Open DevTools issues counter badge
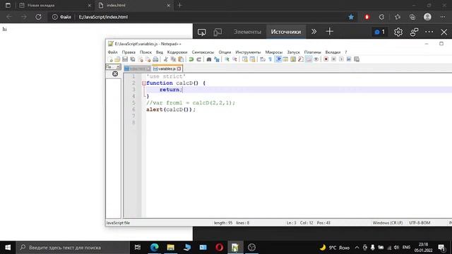Viewport: 452px width, 254px height. [379, 32]
